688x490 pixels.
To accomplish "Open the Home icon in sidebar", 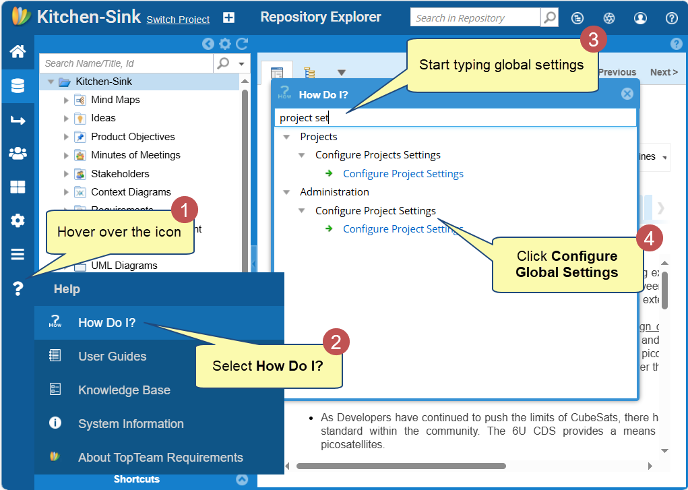I will pos(18,52).
